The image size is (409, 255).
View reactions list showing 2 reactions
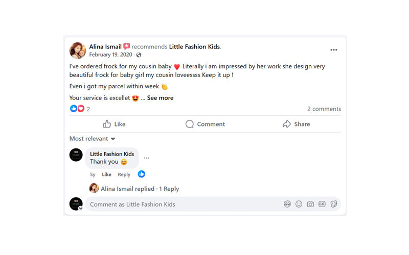point(80,109)
